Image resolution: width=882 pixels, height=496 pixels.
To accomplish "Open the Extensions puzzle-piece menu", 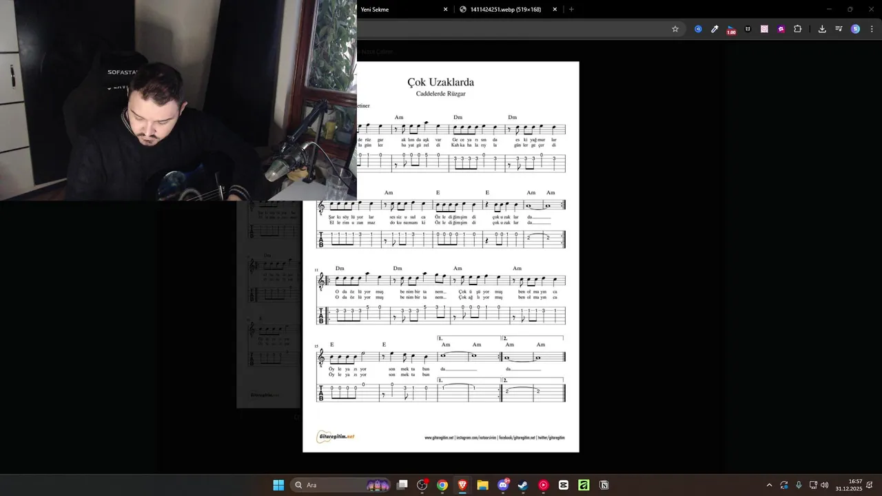I will [x=797, y=29].
